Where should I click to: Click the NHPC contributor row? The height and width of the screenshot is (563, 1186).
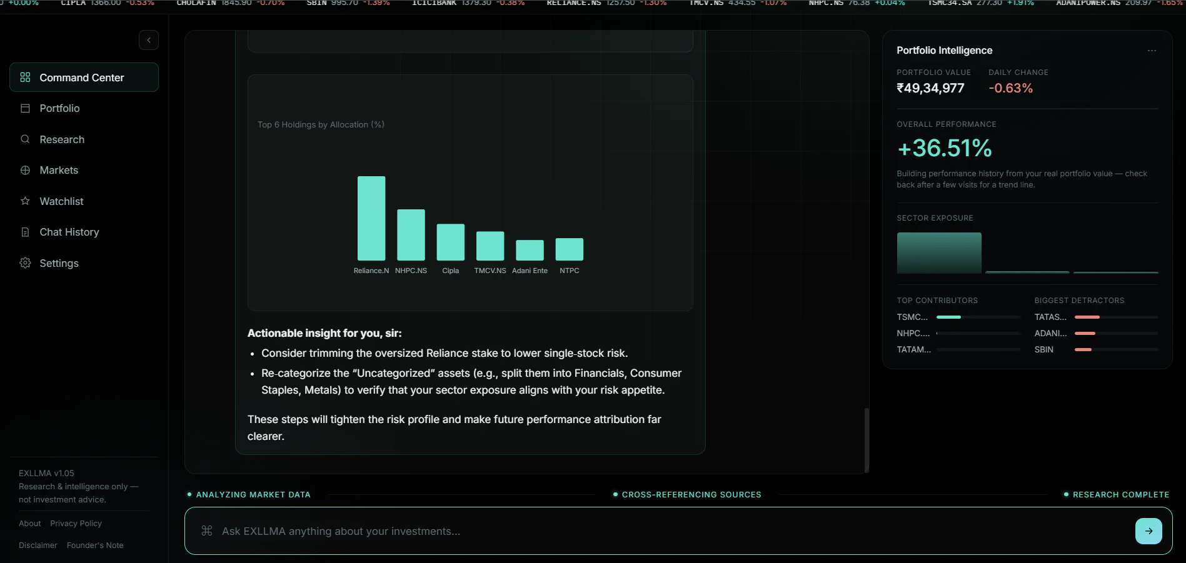point(958,334)
